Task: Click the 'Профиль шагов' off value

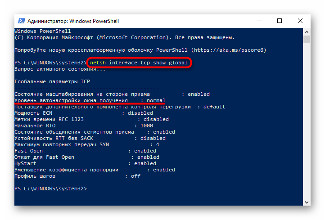Action: [x=135, y=176]
